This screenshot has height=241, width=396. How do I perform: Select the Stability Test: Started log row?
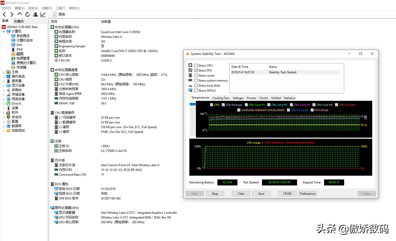pos(285,72)
